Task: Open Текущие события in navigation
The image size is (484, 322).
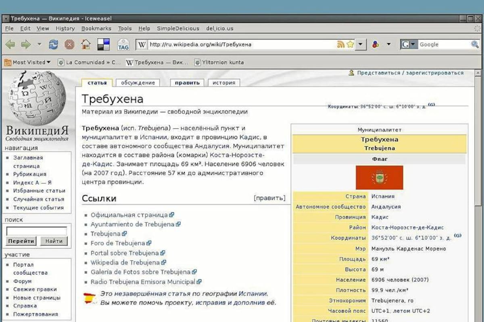Action: [38, 208]
